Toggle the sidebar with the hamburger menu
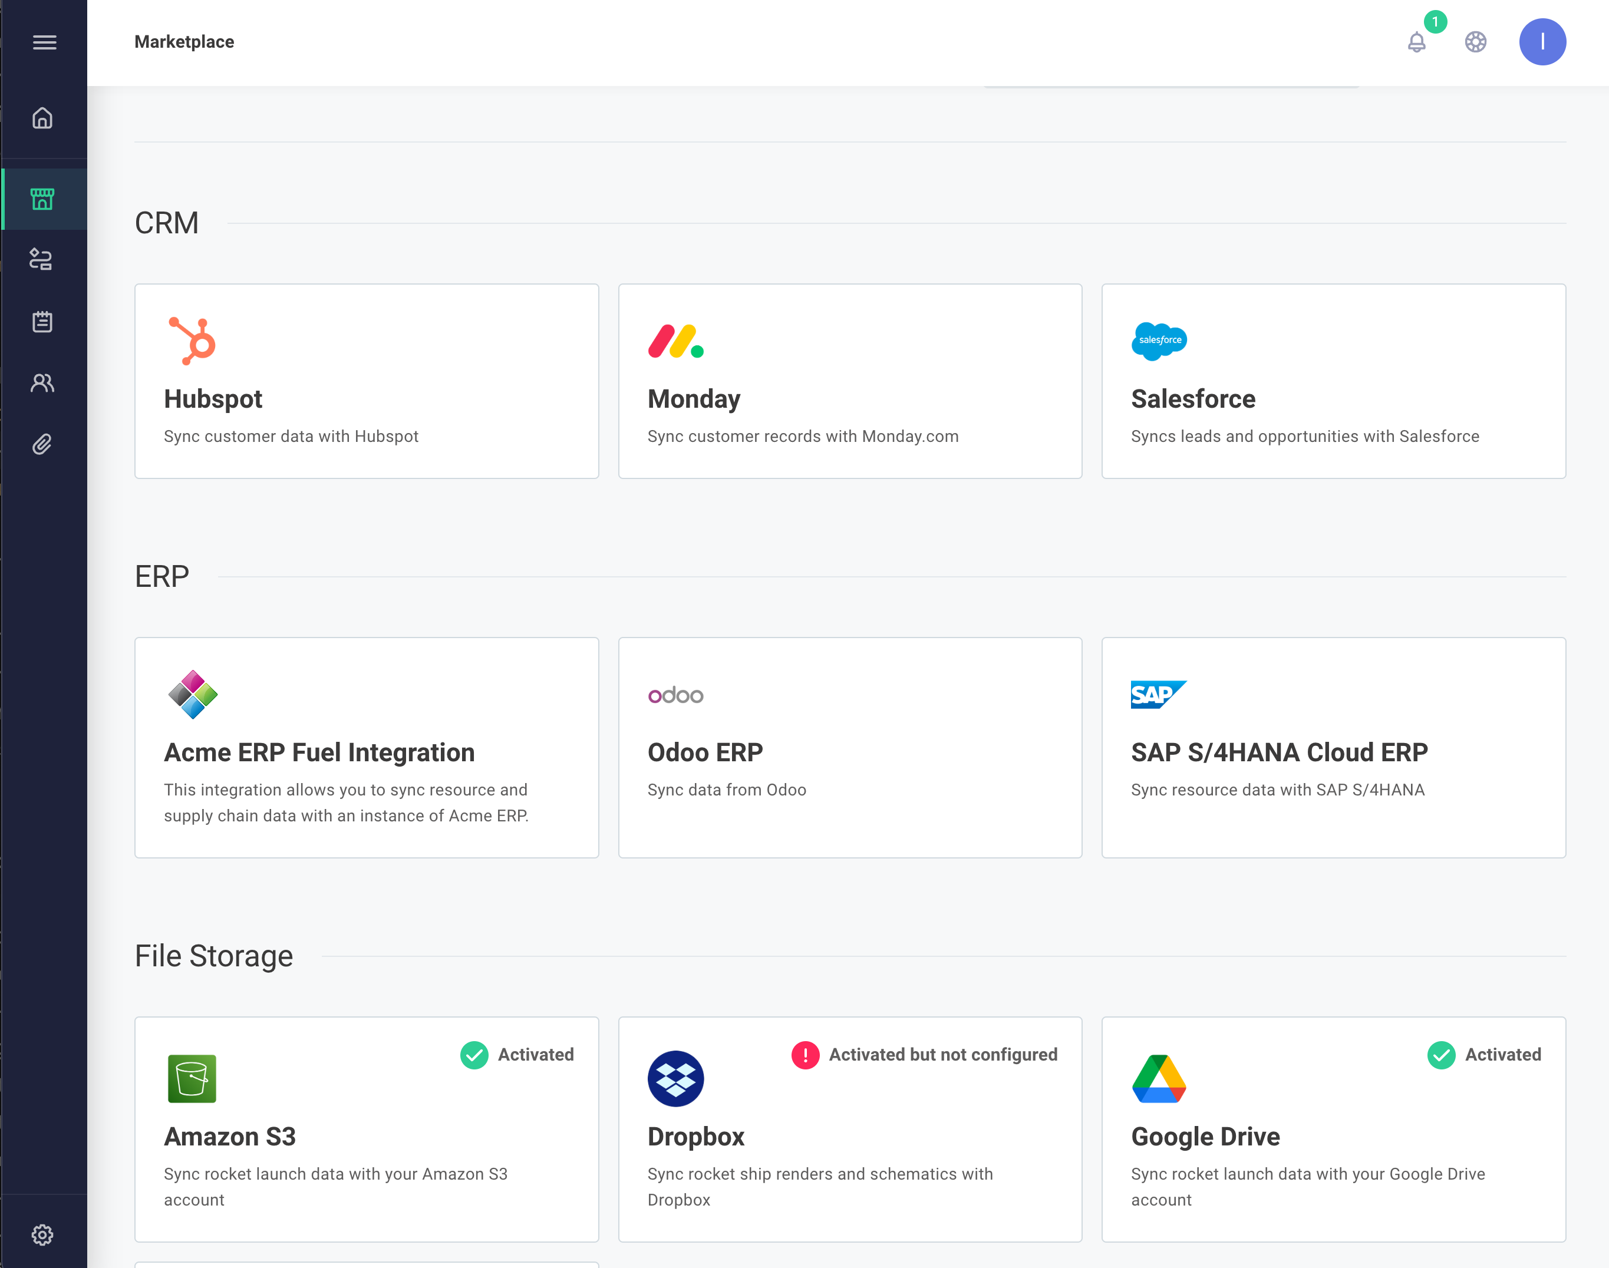 [x=44, y=42]
